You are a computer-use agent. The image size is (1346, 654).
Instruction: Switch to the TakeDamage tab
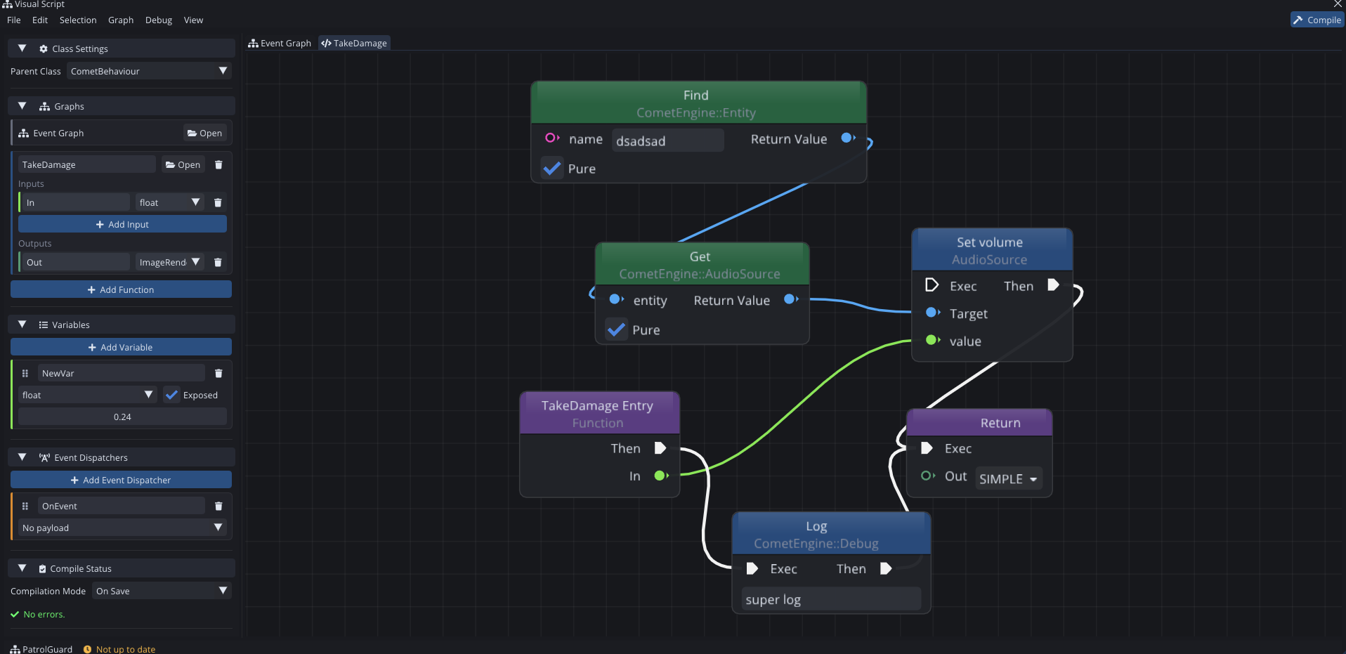(x=354, y=43)
